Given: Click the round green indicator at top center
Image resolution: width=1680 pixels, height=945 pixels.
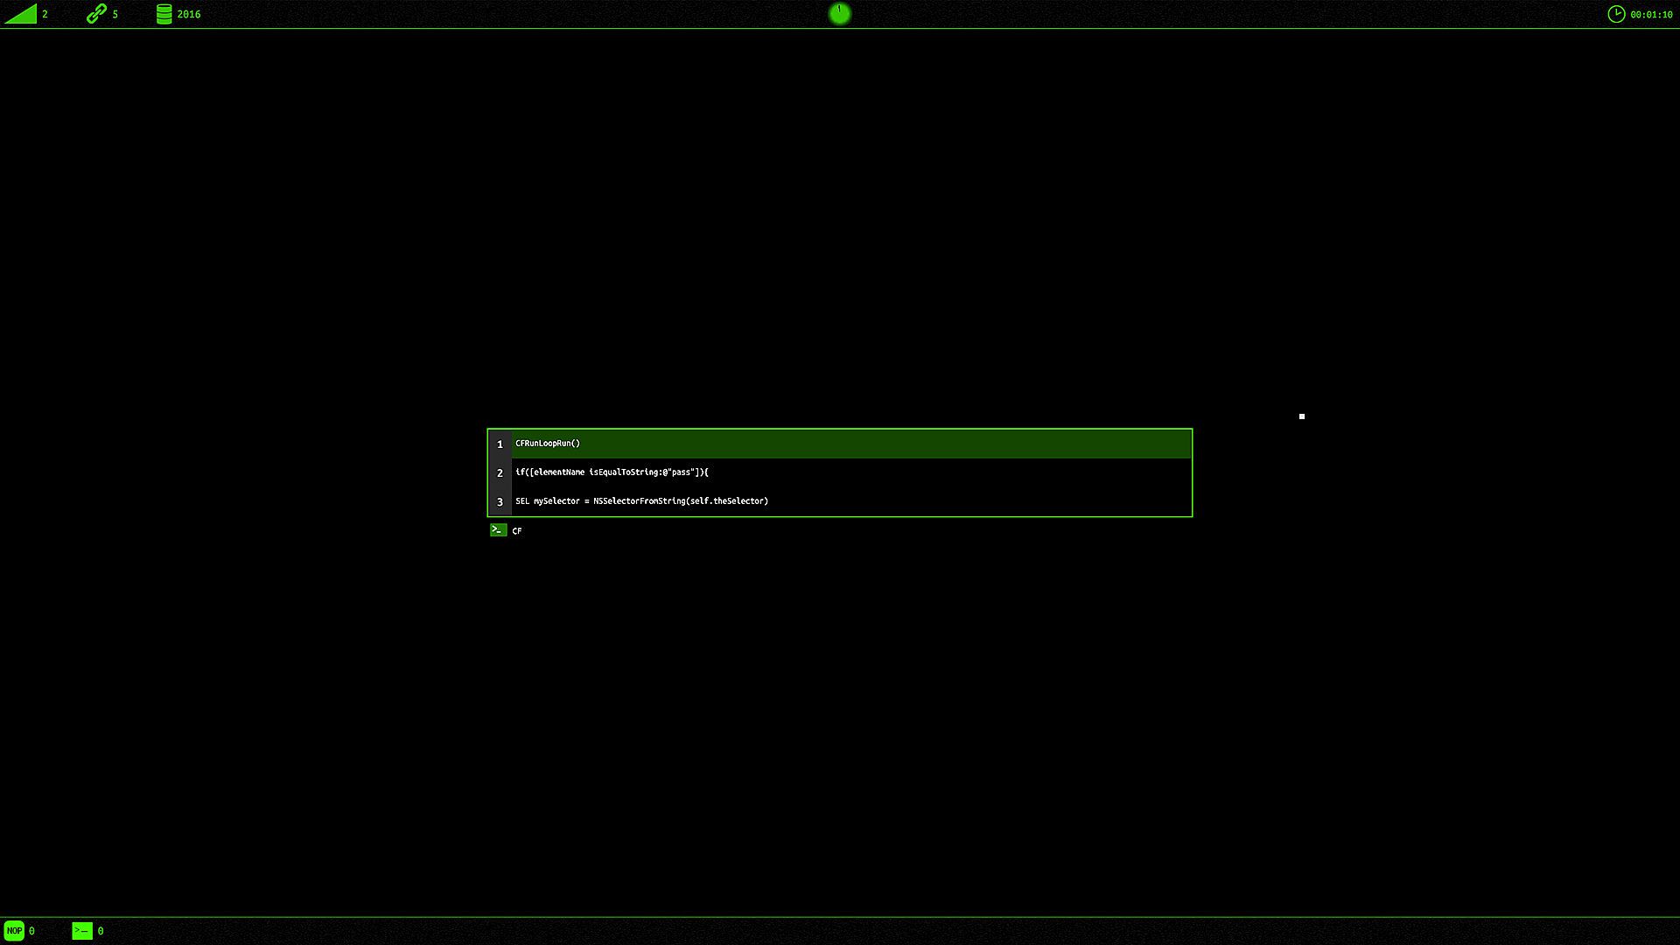Looking at the screenshot, I should [839, 14].
